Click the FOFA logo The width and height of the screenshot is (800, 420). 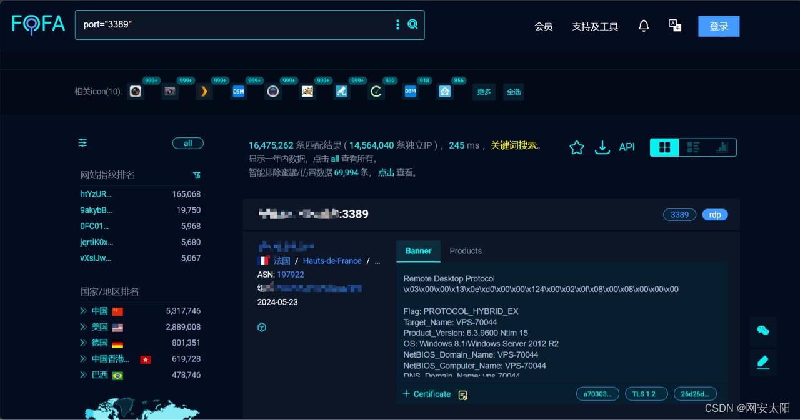[39, 25]
